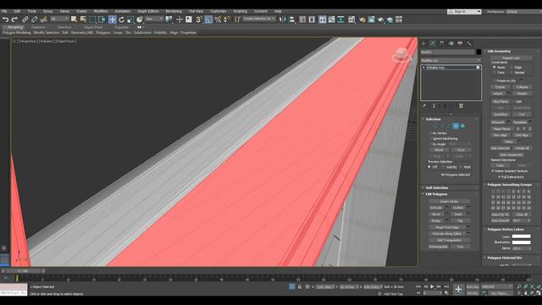Collapse the Polygon: Smoothing Groups rollout
Image resolution: width=542 pixels, height=305 pixels.
(511, 185)
